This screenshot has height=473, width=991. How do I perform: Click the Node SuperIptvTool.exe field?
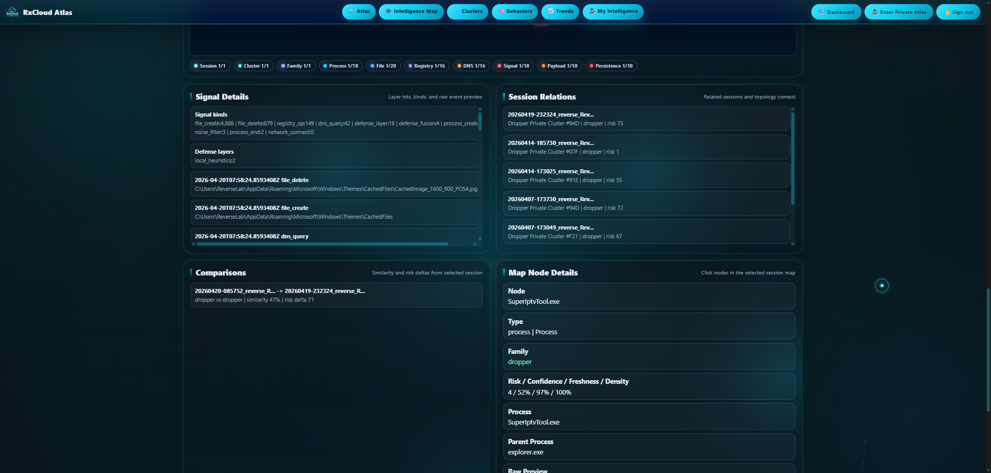[x=649, y=296]
